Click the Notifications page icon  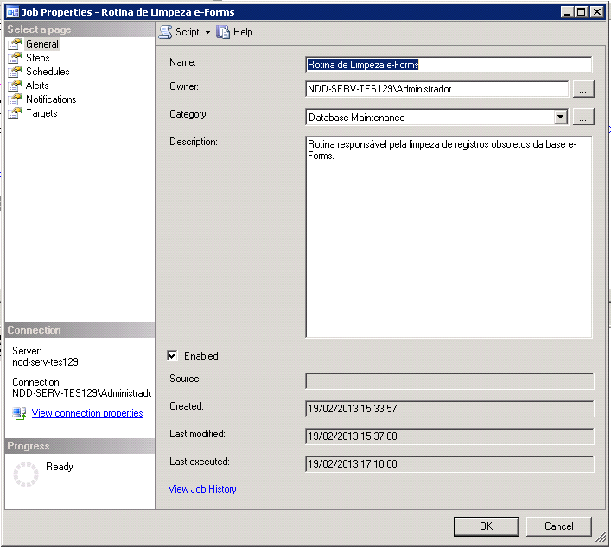pyautogui.click(x=15, y=99)
